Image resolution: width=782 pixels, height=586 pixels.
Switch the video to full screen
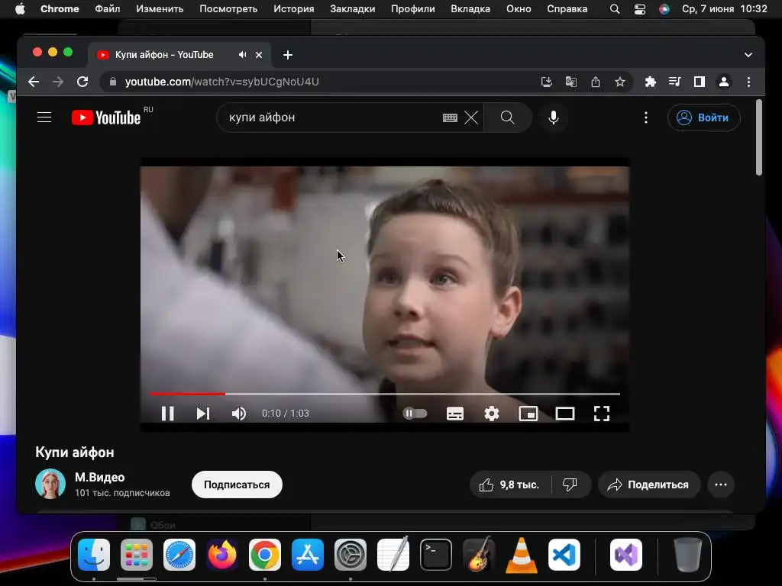[602, 414]
